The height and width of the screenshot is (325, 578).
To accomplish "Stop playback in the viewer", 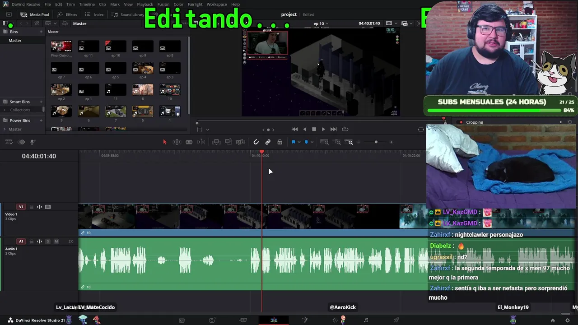I will coord(314,129).
